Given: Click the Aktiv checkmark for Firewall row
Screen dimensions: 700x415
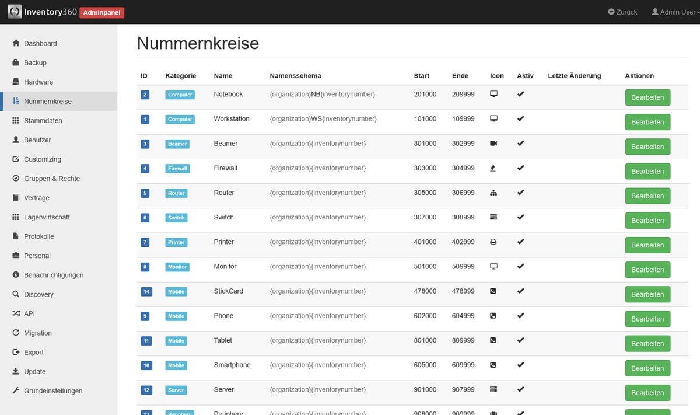Looking at the screenshot, I should pyautogui.click(x=520, y=168).
